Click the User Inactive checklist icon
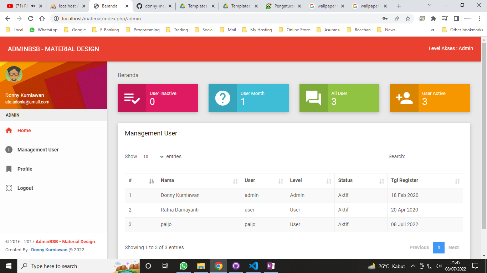This screenshot has height=273, width=487. [132, 98]
